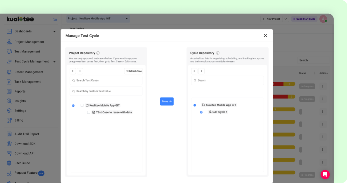This screenshot has width=347, height=183.
Task: Click the Test Management sidebar icon
Action: coord(9,52)
